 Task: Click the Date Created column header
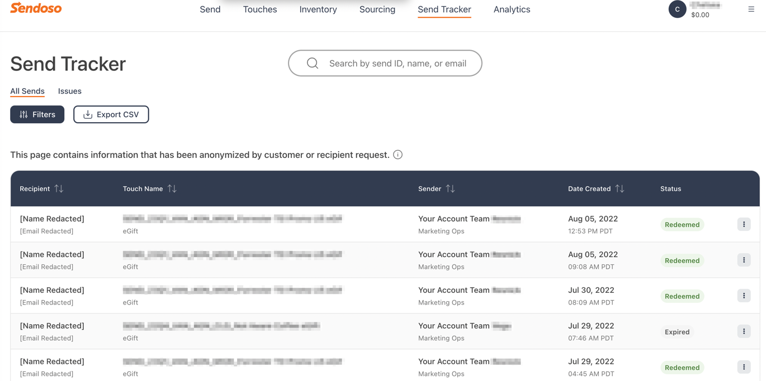tap(589, 189)
